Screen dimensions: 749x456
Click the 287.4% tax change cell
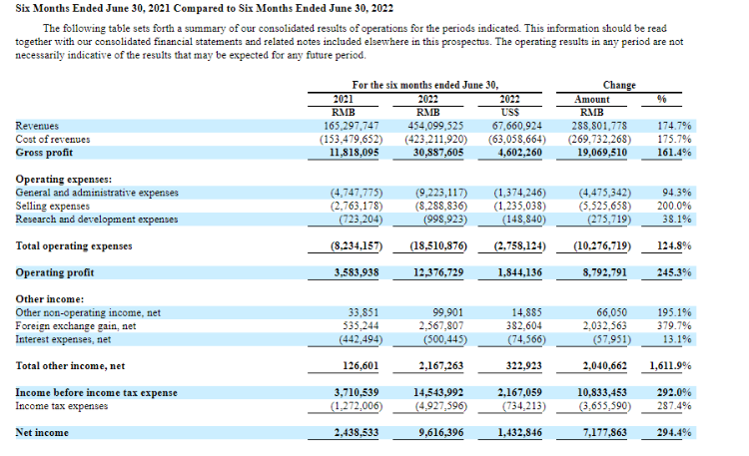click(x=674, y=406)
